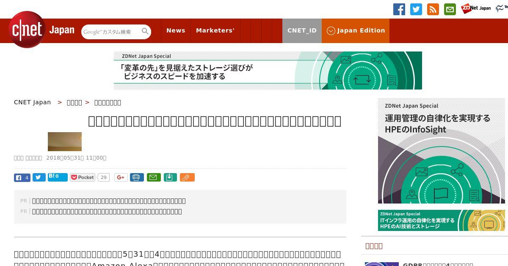
Task: Open the ZDNet storage selection banner ad
Action: tap(268, 71)
